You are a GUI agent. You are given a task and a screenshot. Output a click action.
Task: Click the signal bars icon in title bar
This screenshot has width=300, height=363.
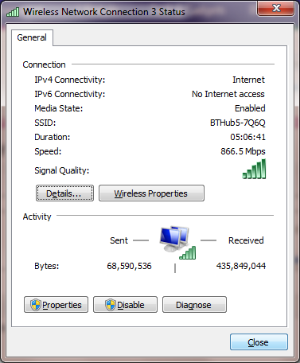point(13,12)
